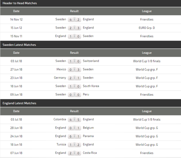
Task: Click the Tunisia team name
Action: coord(61,144)
